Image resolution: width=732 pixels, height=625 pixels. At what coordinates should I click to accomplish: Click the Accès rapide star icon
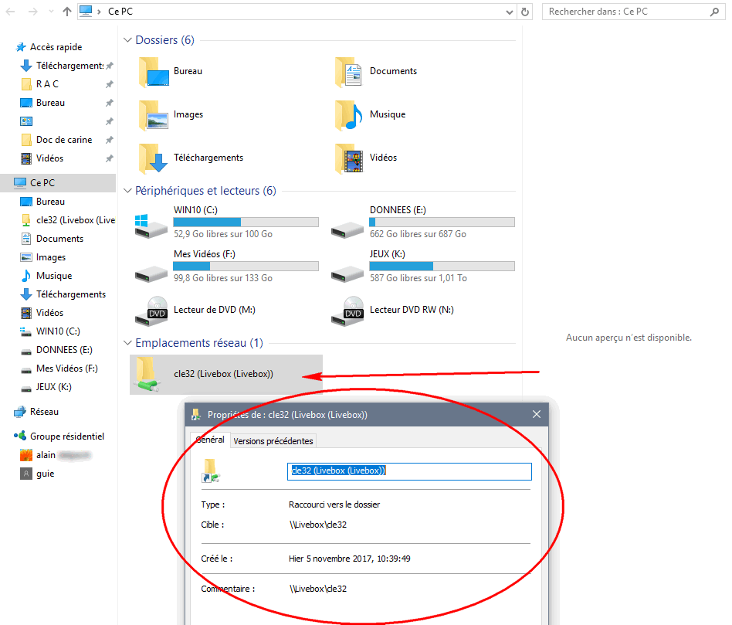pos(21,47)
